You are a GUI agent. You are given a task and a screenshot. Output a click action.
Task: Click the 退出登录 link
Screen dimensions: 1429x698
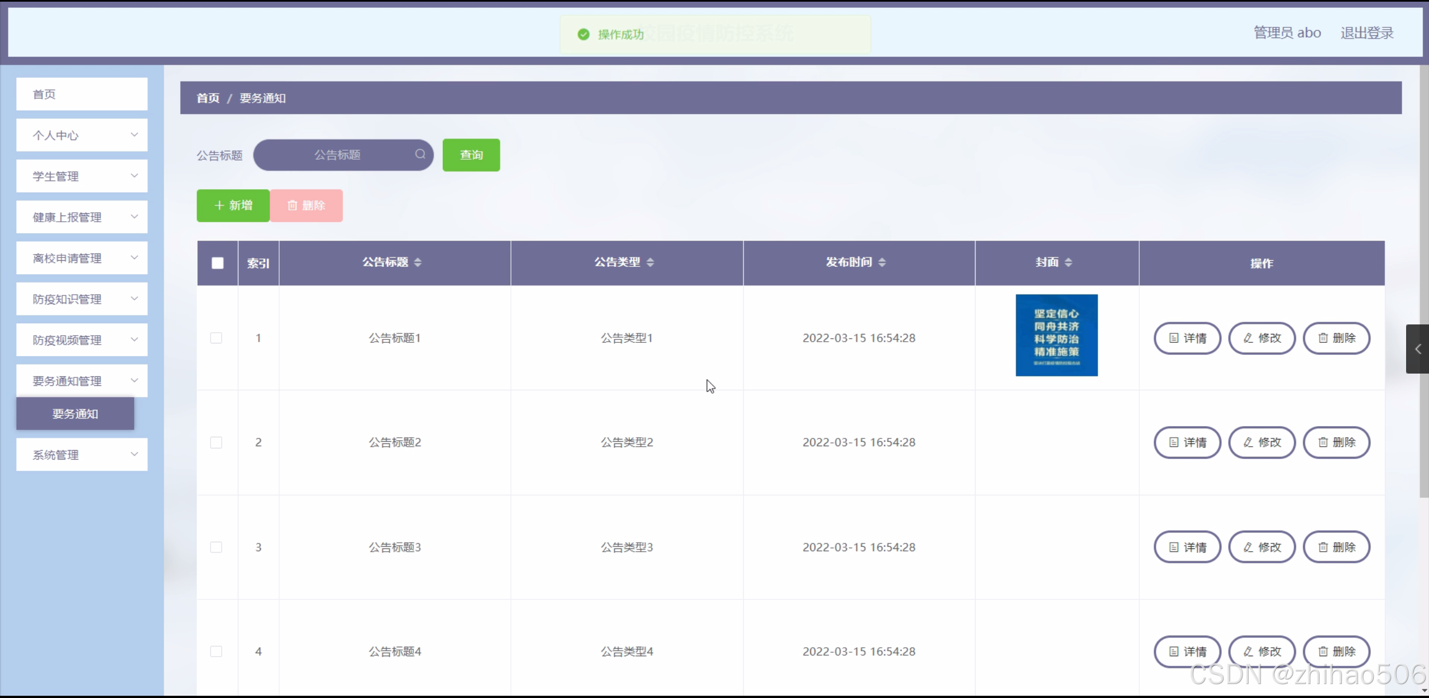1367,33
